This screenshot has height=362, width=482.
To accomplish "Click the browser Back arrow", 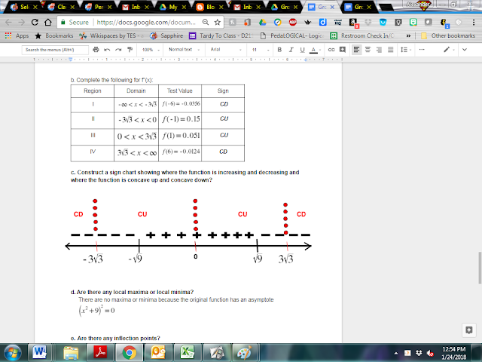I will 8,22.
